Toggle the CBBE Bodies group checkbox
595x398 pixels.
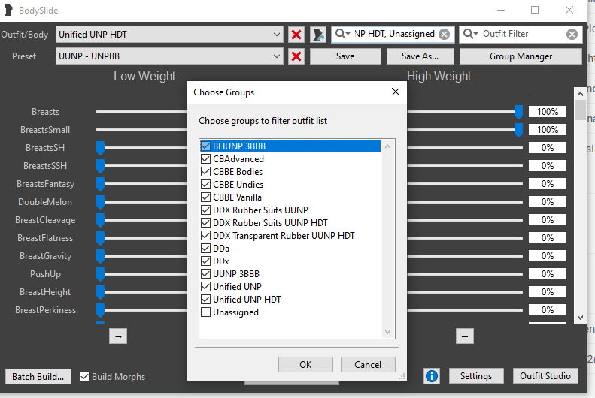pyautogui.click(x=205, y=172)
